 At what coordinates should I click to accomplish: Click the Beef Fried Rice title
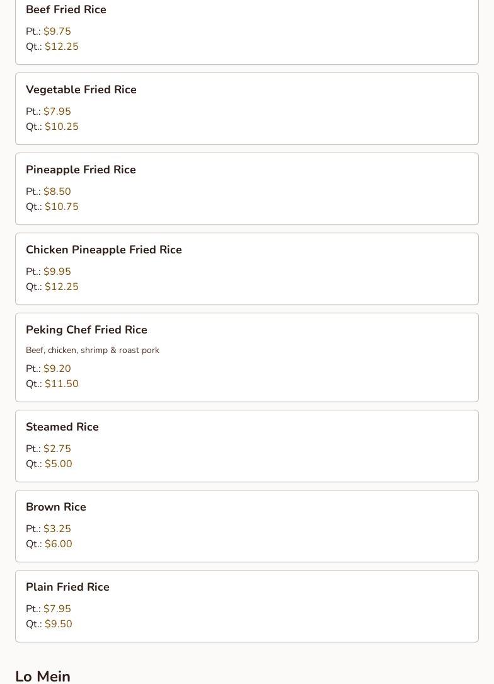(66, 9)
